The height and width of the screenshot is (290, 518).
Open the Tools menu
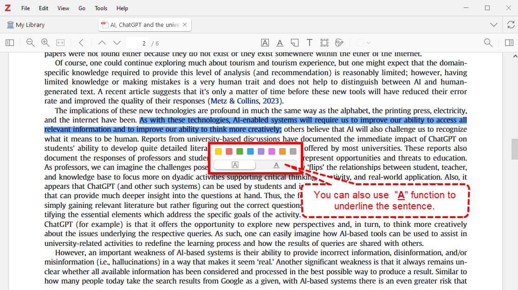tap(101, 8)
